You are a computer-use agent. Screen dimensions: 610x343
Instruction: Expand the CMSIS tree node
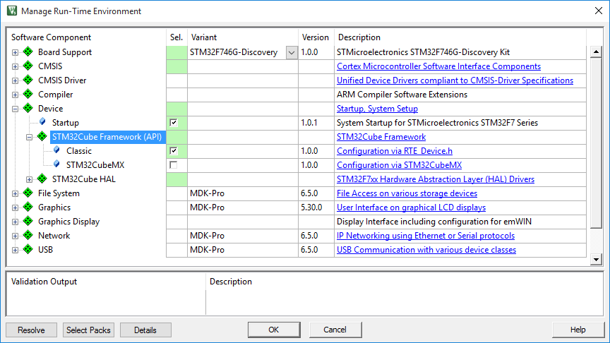(x=15, y=66)
